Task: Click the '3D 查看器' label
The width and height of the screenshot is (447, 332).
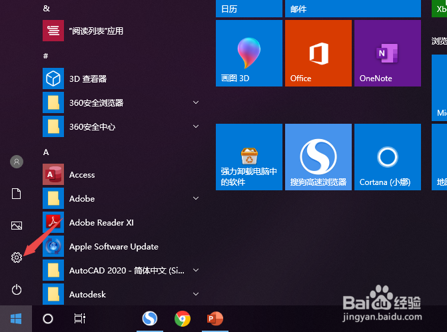Action: coord(88,79)
